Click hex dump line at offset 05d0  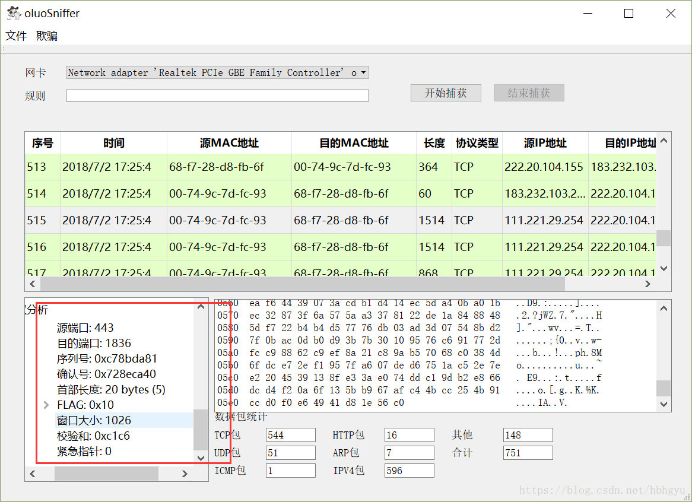pyautogui.click(x=408, y=390)
